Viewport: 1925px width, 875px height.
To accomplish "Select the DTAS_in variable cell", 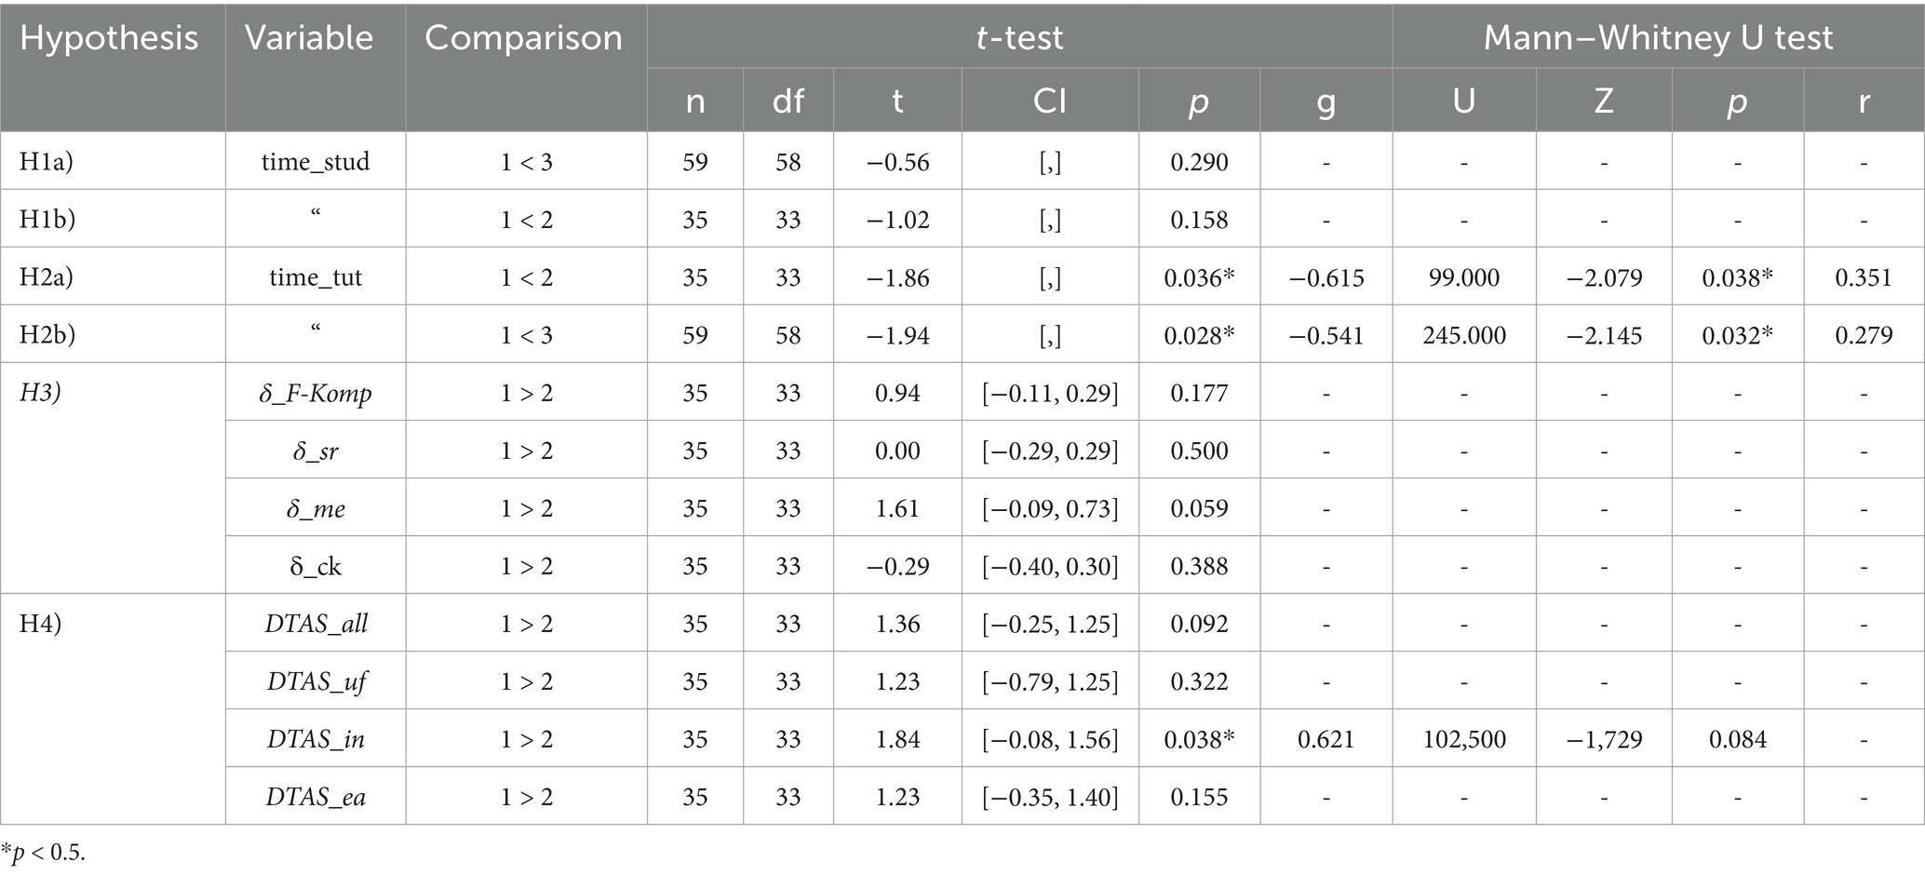I will [316, 739].
